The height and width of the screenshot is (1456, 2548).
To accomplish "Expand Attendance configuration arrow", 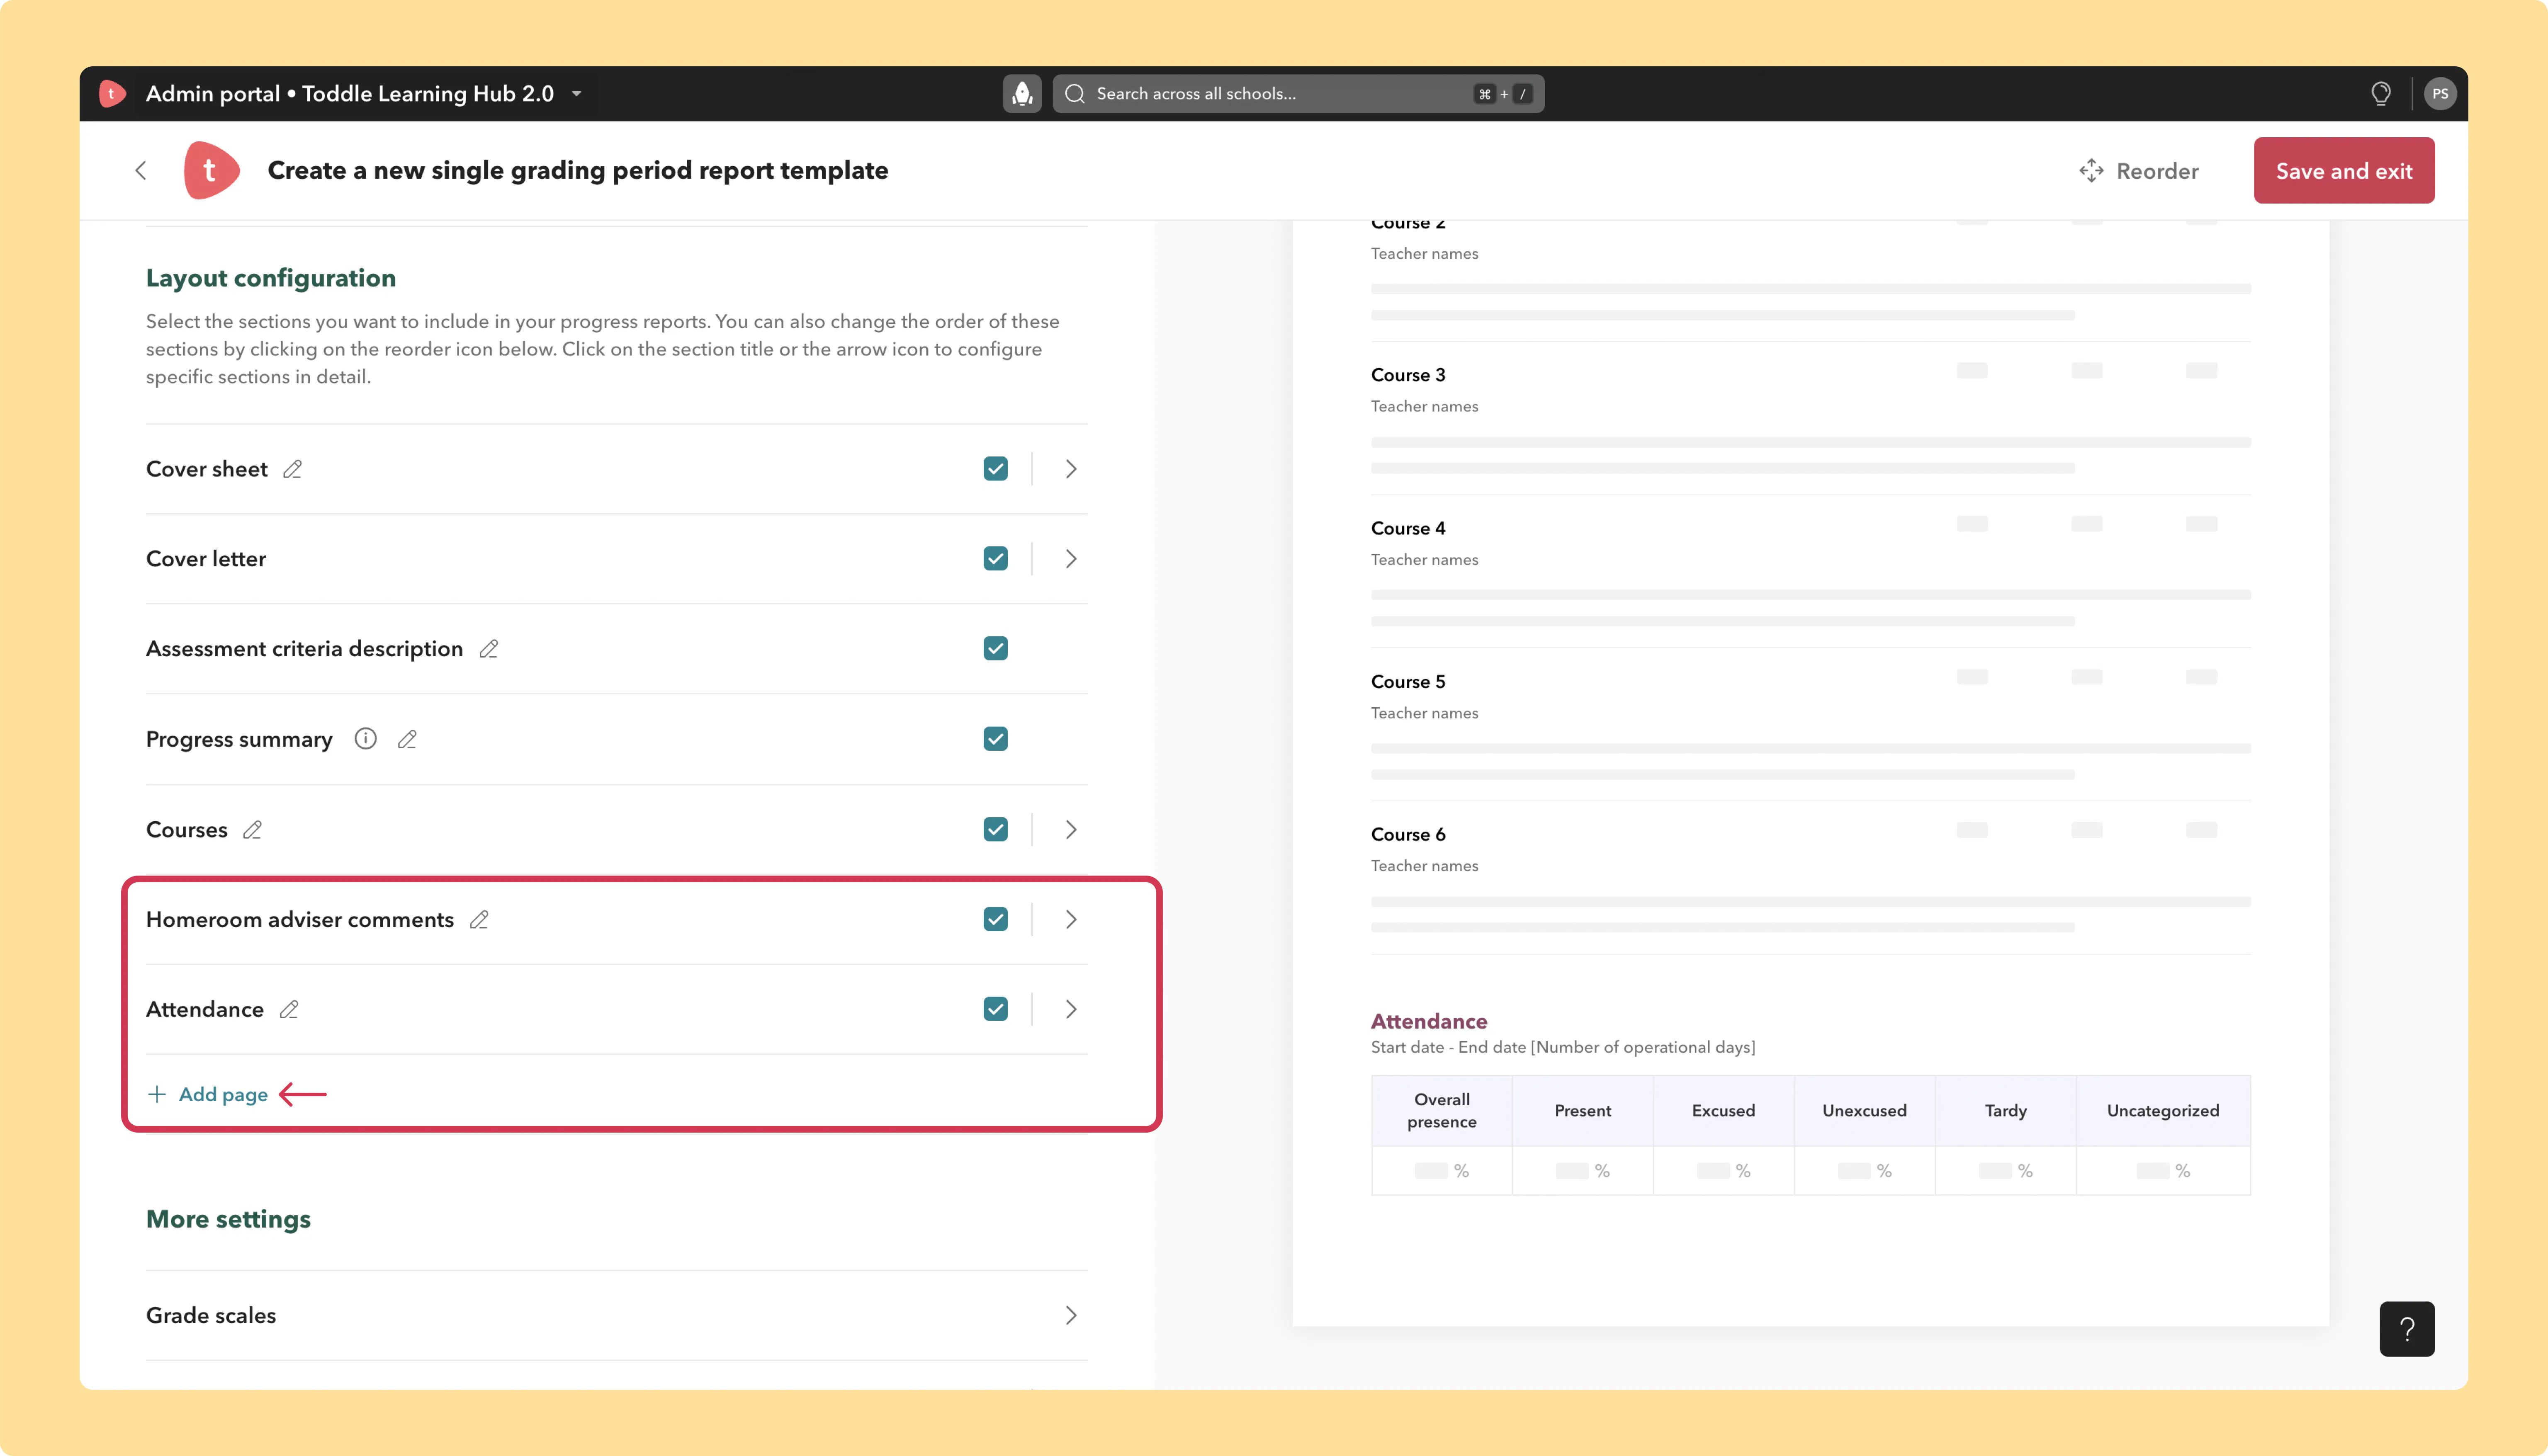I will tap(1071, 1010).
